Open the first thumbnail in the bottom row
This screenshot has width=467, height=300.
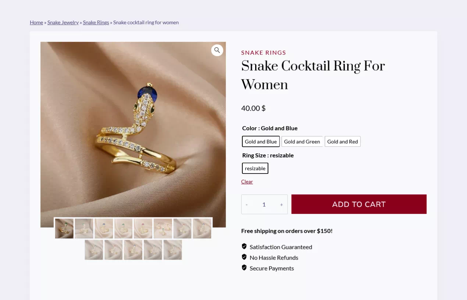point(94,250)
